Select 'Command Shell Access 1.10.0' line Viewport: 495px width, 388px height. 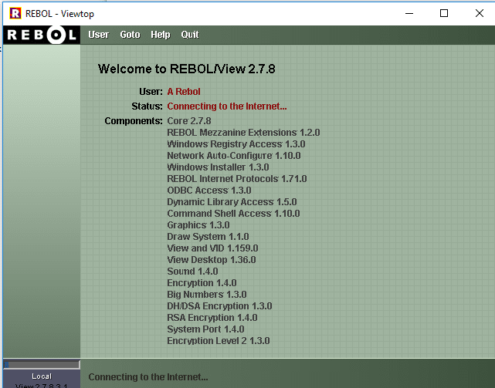(x=234, y=214)
